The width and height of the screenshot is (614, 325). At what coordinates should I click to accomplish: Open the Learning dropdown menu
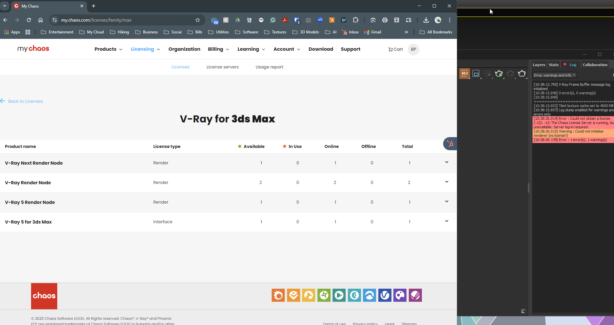click(x=251, y=49)
